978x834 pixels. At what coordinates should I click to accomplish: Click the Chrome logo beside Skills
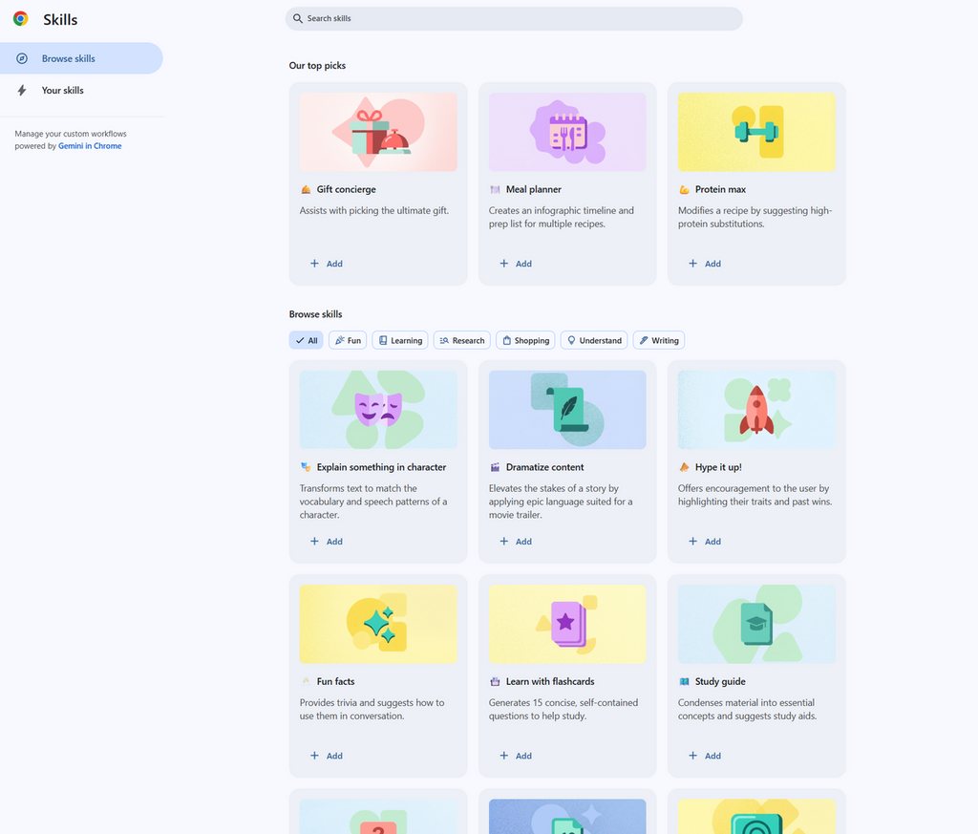[21, 19]
